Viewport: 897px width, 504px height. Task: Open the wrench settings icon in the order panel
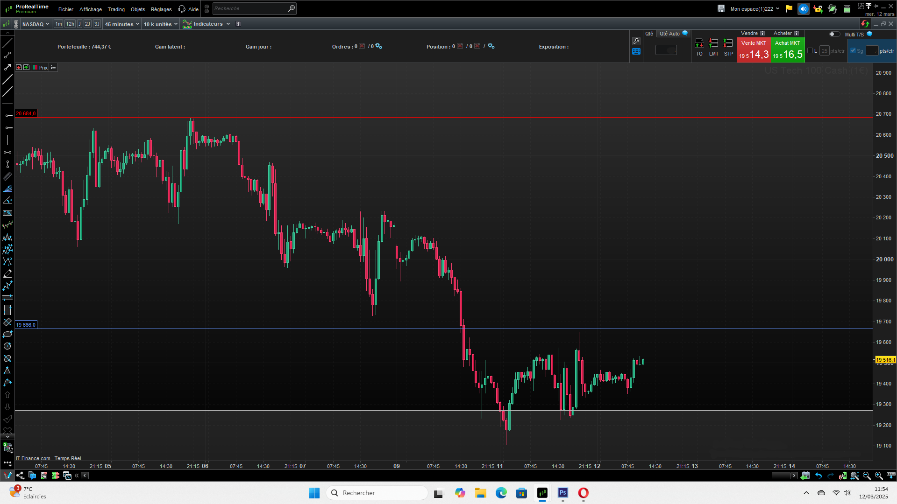point(636,41)
